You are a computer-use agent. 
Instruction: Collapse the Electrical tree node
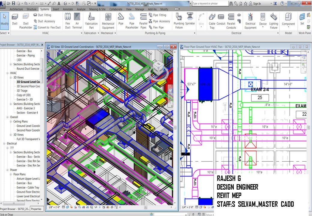[4, 143]
